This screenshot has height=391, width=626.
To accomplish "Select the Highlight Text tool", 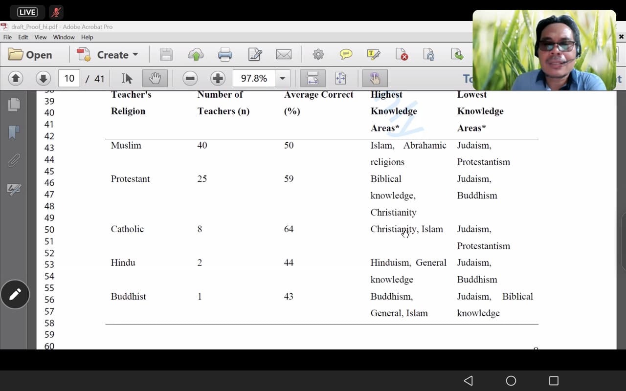I will pos(374,54).
